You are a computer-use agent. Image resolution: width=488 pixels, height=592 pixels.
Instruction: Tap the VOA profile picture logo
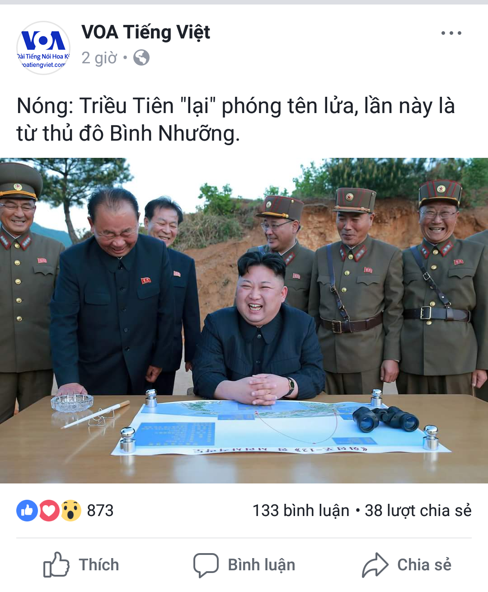(x=43, y=47)
